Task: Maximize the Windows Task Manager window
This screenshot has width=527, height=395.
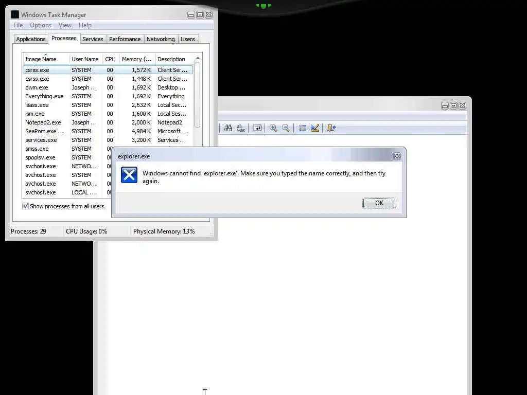Action: [x=200, y=15]
